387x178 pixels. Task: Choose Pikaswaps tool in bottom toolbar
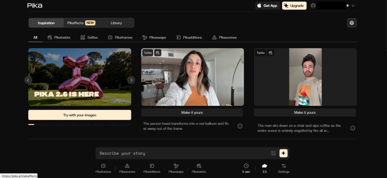[x=176, y=166]
